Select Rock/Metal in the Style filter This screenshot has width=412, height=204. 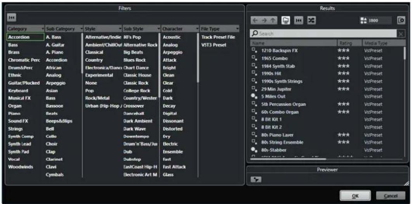pos(97,98)
